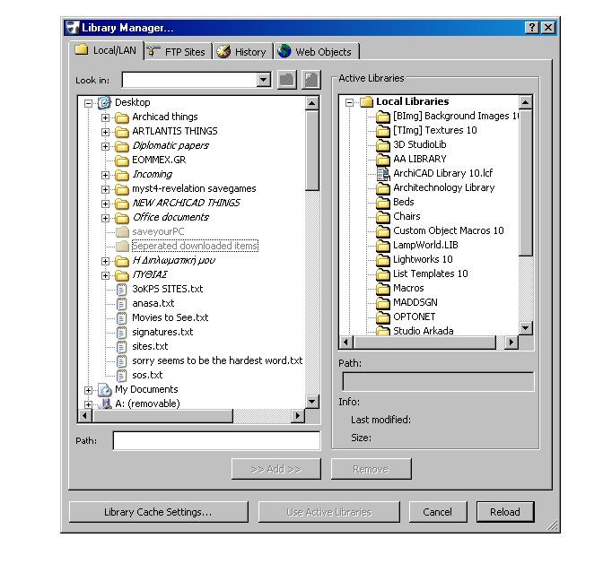This screenshot has height=564, width=612.
Task: Click the Movies to See.txt file icon
Action: [122, 318]
